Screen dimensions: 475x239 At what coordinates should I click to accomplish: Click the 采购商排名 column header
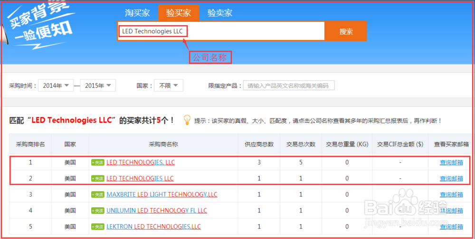point(30,144)
